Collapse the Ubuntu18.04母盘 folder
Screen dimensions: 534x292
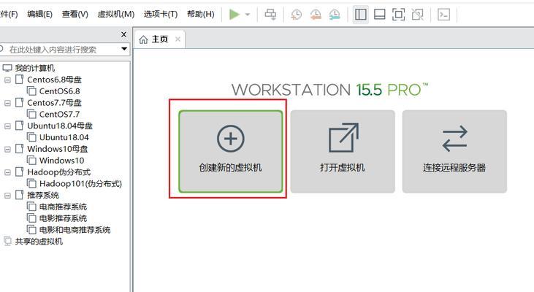click(7, 126)
